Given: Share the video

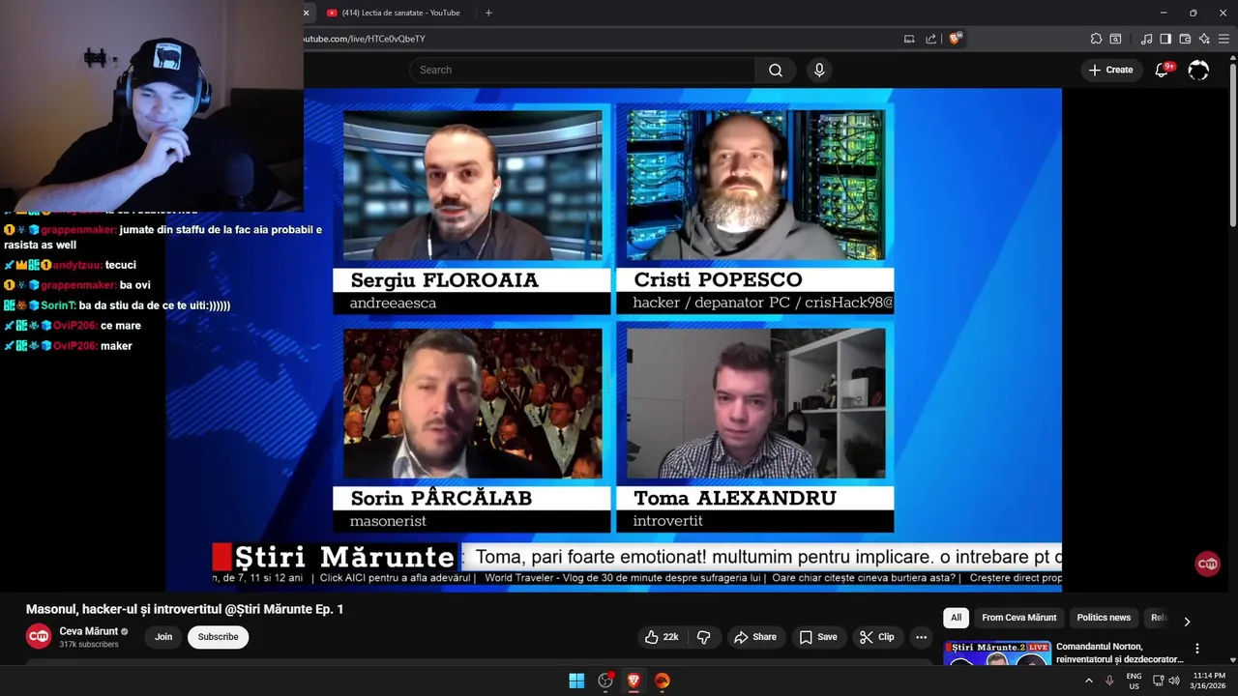Looking at the screenshot, I should click(x=754, y=637).
